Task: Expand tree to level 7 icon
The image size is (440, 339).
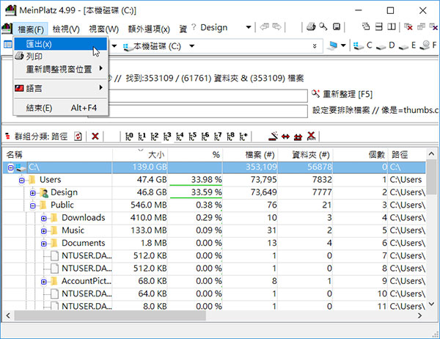Action: [x=218, y=136]
